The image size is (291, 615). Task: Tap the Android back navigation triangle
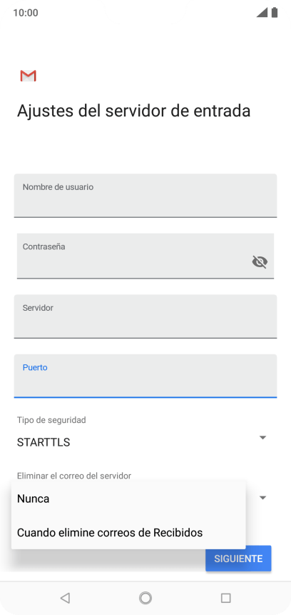65,598
